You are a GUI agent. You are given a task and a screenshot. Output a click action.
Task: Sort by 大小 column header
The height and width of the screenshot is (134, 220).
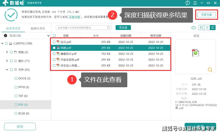(x=96, y=35)
